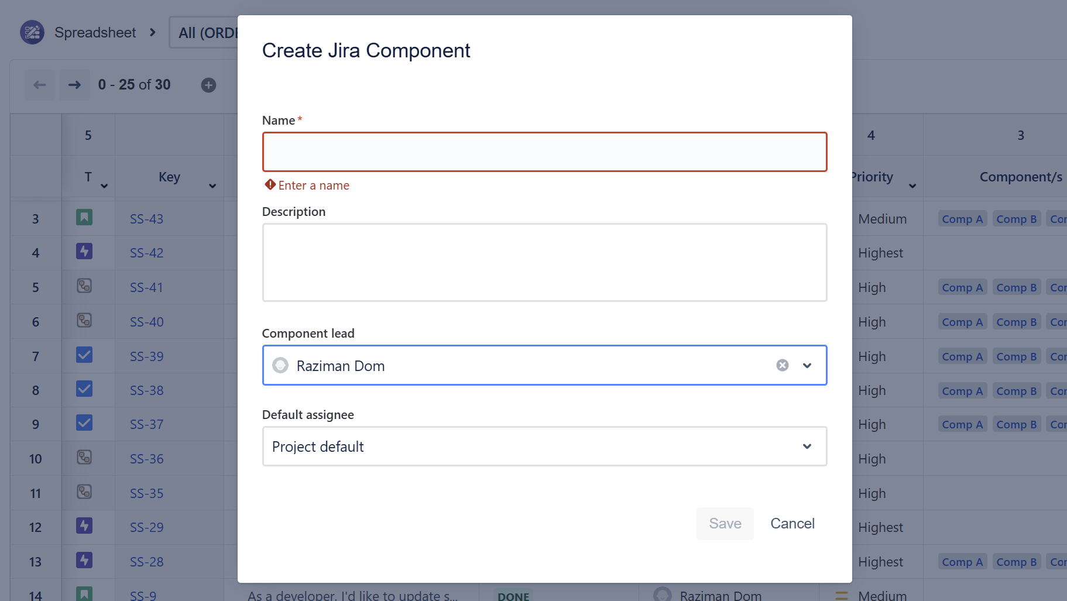Click the task checkbox icon for SS-39
The width and height of the screenshot is (1067, 601).
[x=84, y=355]
